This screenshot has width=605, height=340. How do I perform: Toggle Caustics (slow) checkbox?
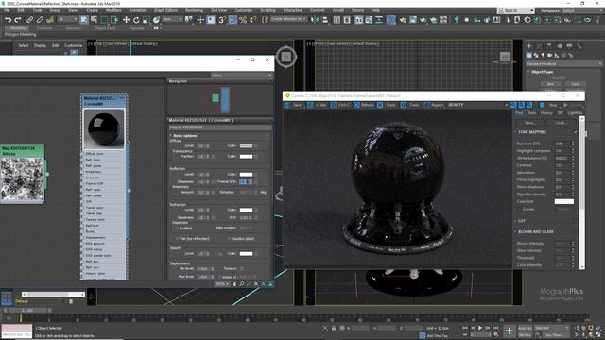[x=229, y=239]
